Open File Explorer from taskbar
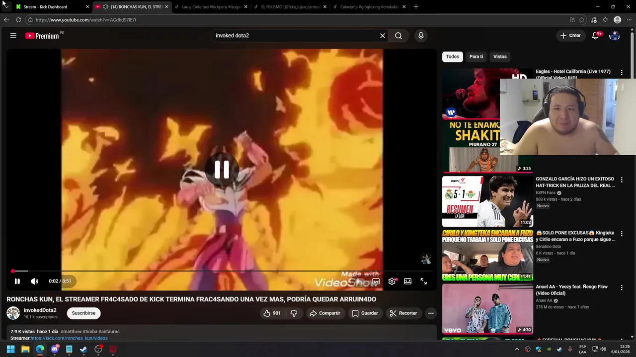636x357 pixels. point(25,349)
